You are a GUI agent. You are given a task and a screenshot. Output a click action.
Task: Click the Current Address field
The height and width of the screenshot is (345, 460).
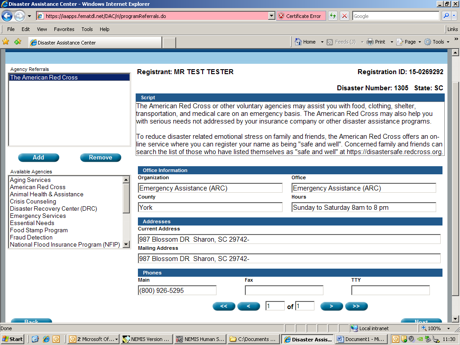[x=289, y=239]
